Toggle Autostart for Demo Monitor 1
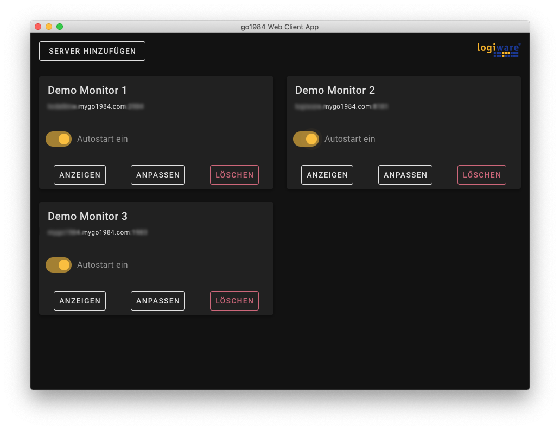Viewport: 560px width, 430px height. [59, 139]
